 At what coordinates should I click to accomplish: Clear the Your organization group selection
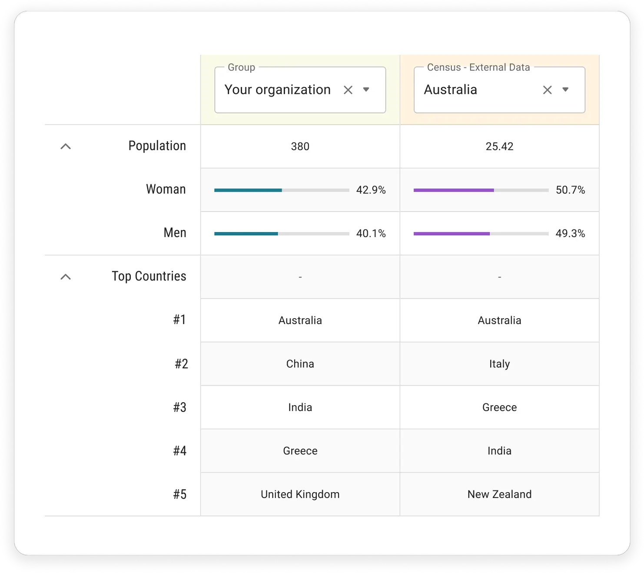pyautogui.click(x=348, y=90)
